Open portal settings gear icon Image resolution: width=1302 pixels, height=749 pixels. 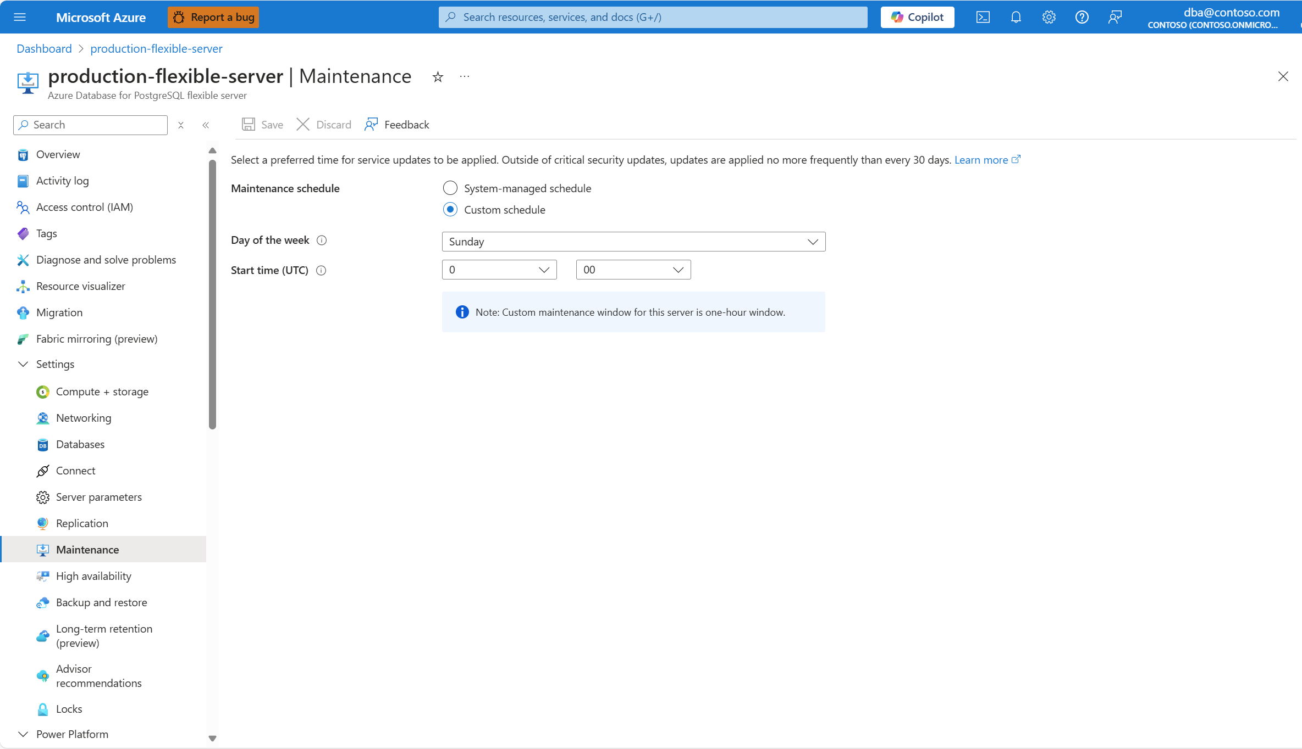tap(1049, 17)
